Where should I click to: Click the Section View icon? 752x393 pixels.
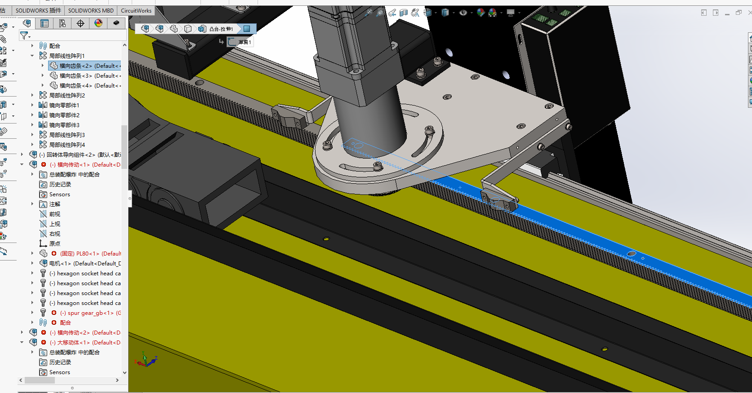click(x=404, y=13)
